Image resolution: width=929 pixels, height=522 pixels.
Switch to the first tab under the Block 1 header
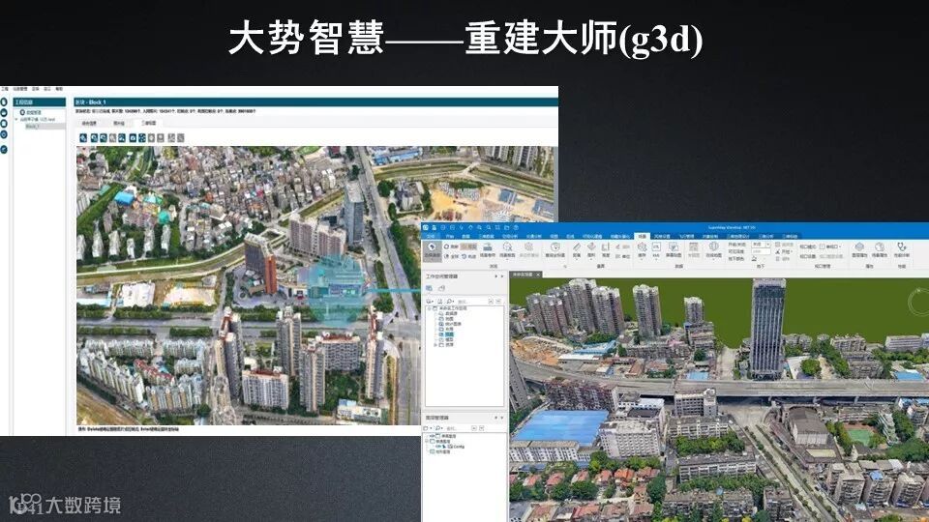coord(89,123)
